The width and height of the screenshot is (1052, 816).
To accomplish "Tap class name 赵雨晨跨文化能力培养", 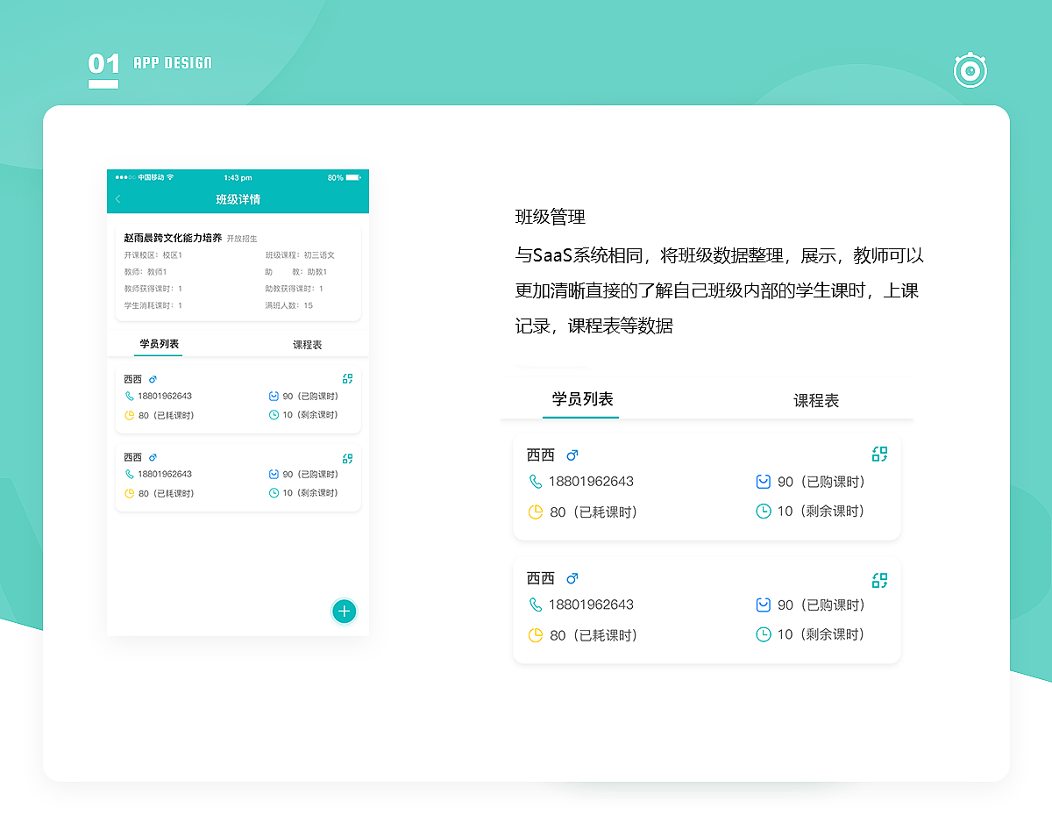I will (x=173, y=238).
